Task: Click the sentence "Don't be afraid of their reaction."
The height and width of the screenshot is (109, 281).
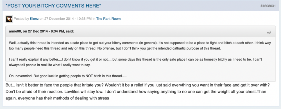Action: 34,92
